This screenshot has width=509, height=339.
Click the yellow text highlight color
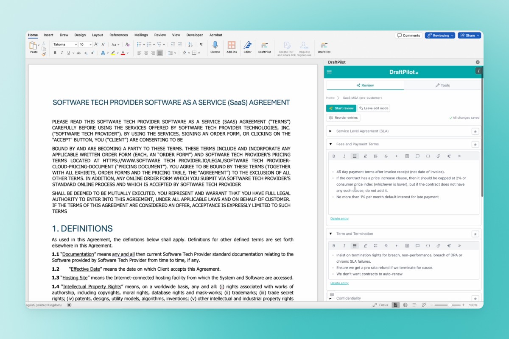point(113,53)
